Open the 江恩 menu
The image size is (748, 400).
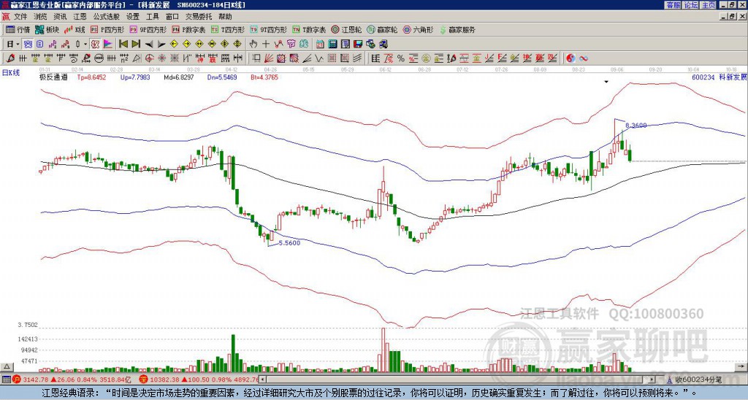[x=80, y=17]
